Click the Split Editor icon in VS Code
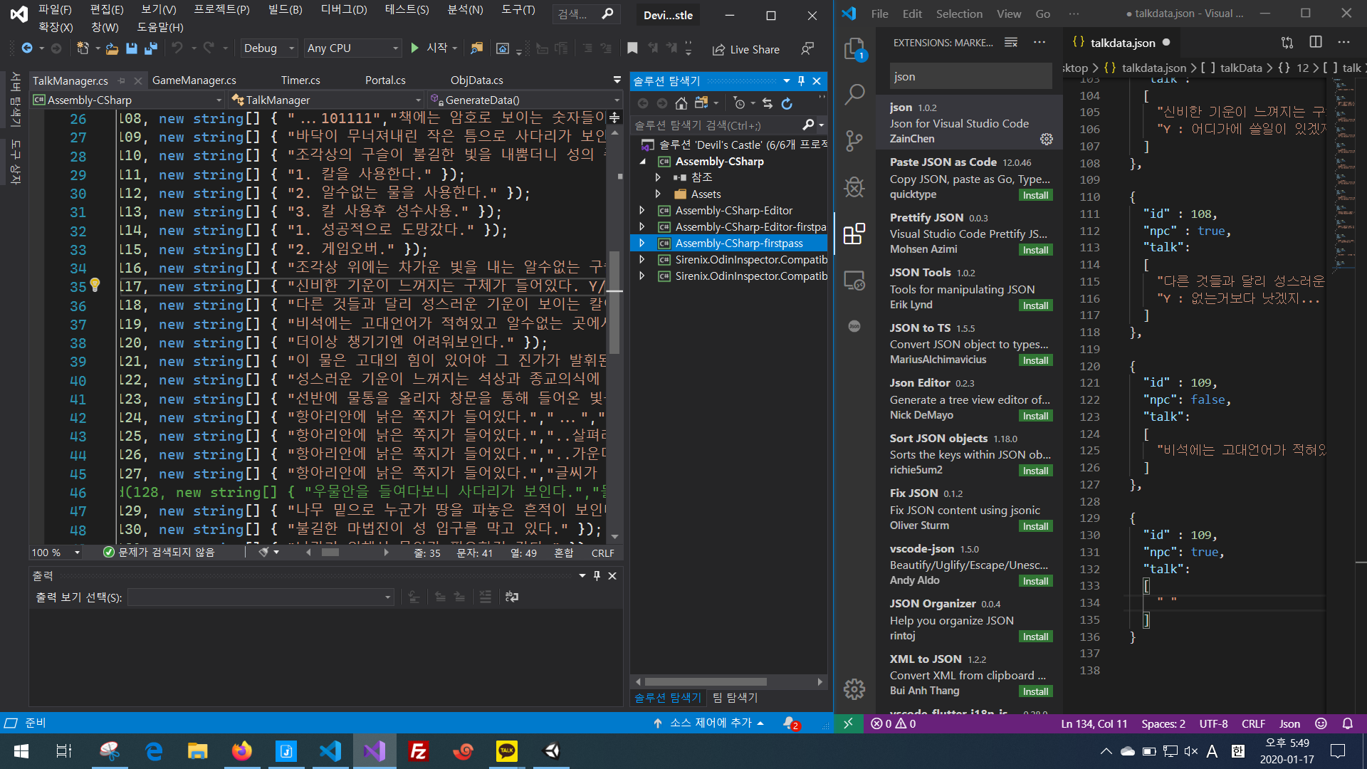 (x=1316, y=43)
